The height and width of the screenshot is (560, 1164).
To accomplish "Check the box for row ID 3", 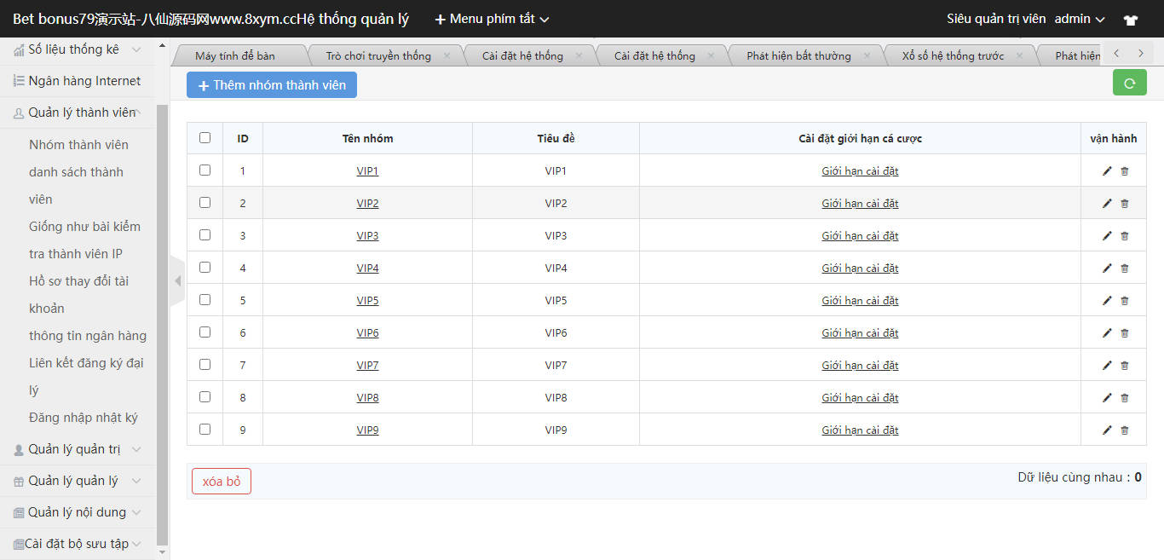I will tap(205, 234).
